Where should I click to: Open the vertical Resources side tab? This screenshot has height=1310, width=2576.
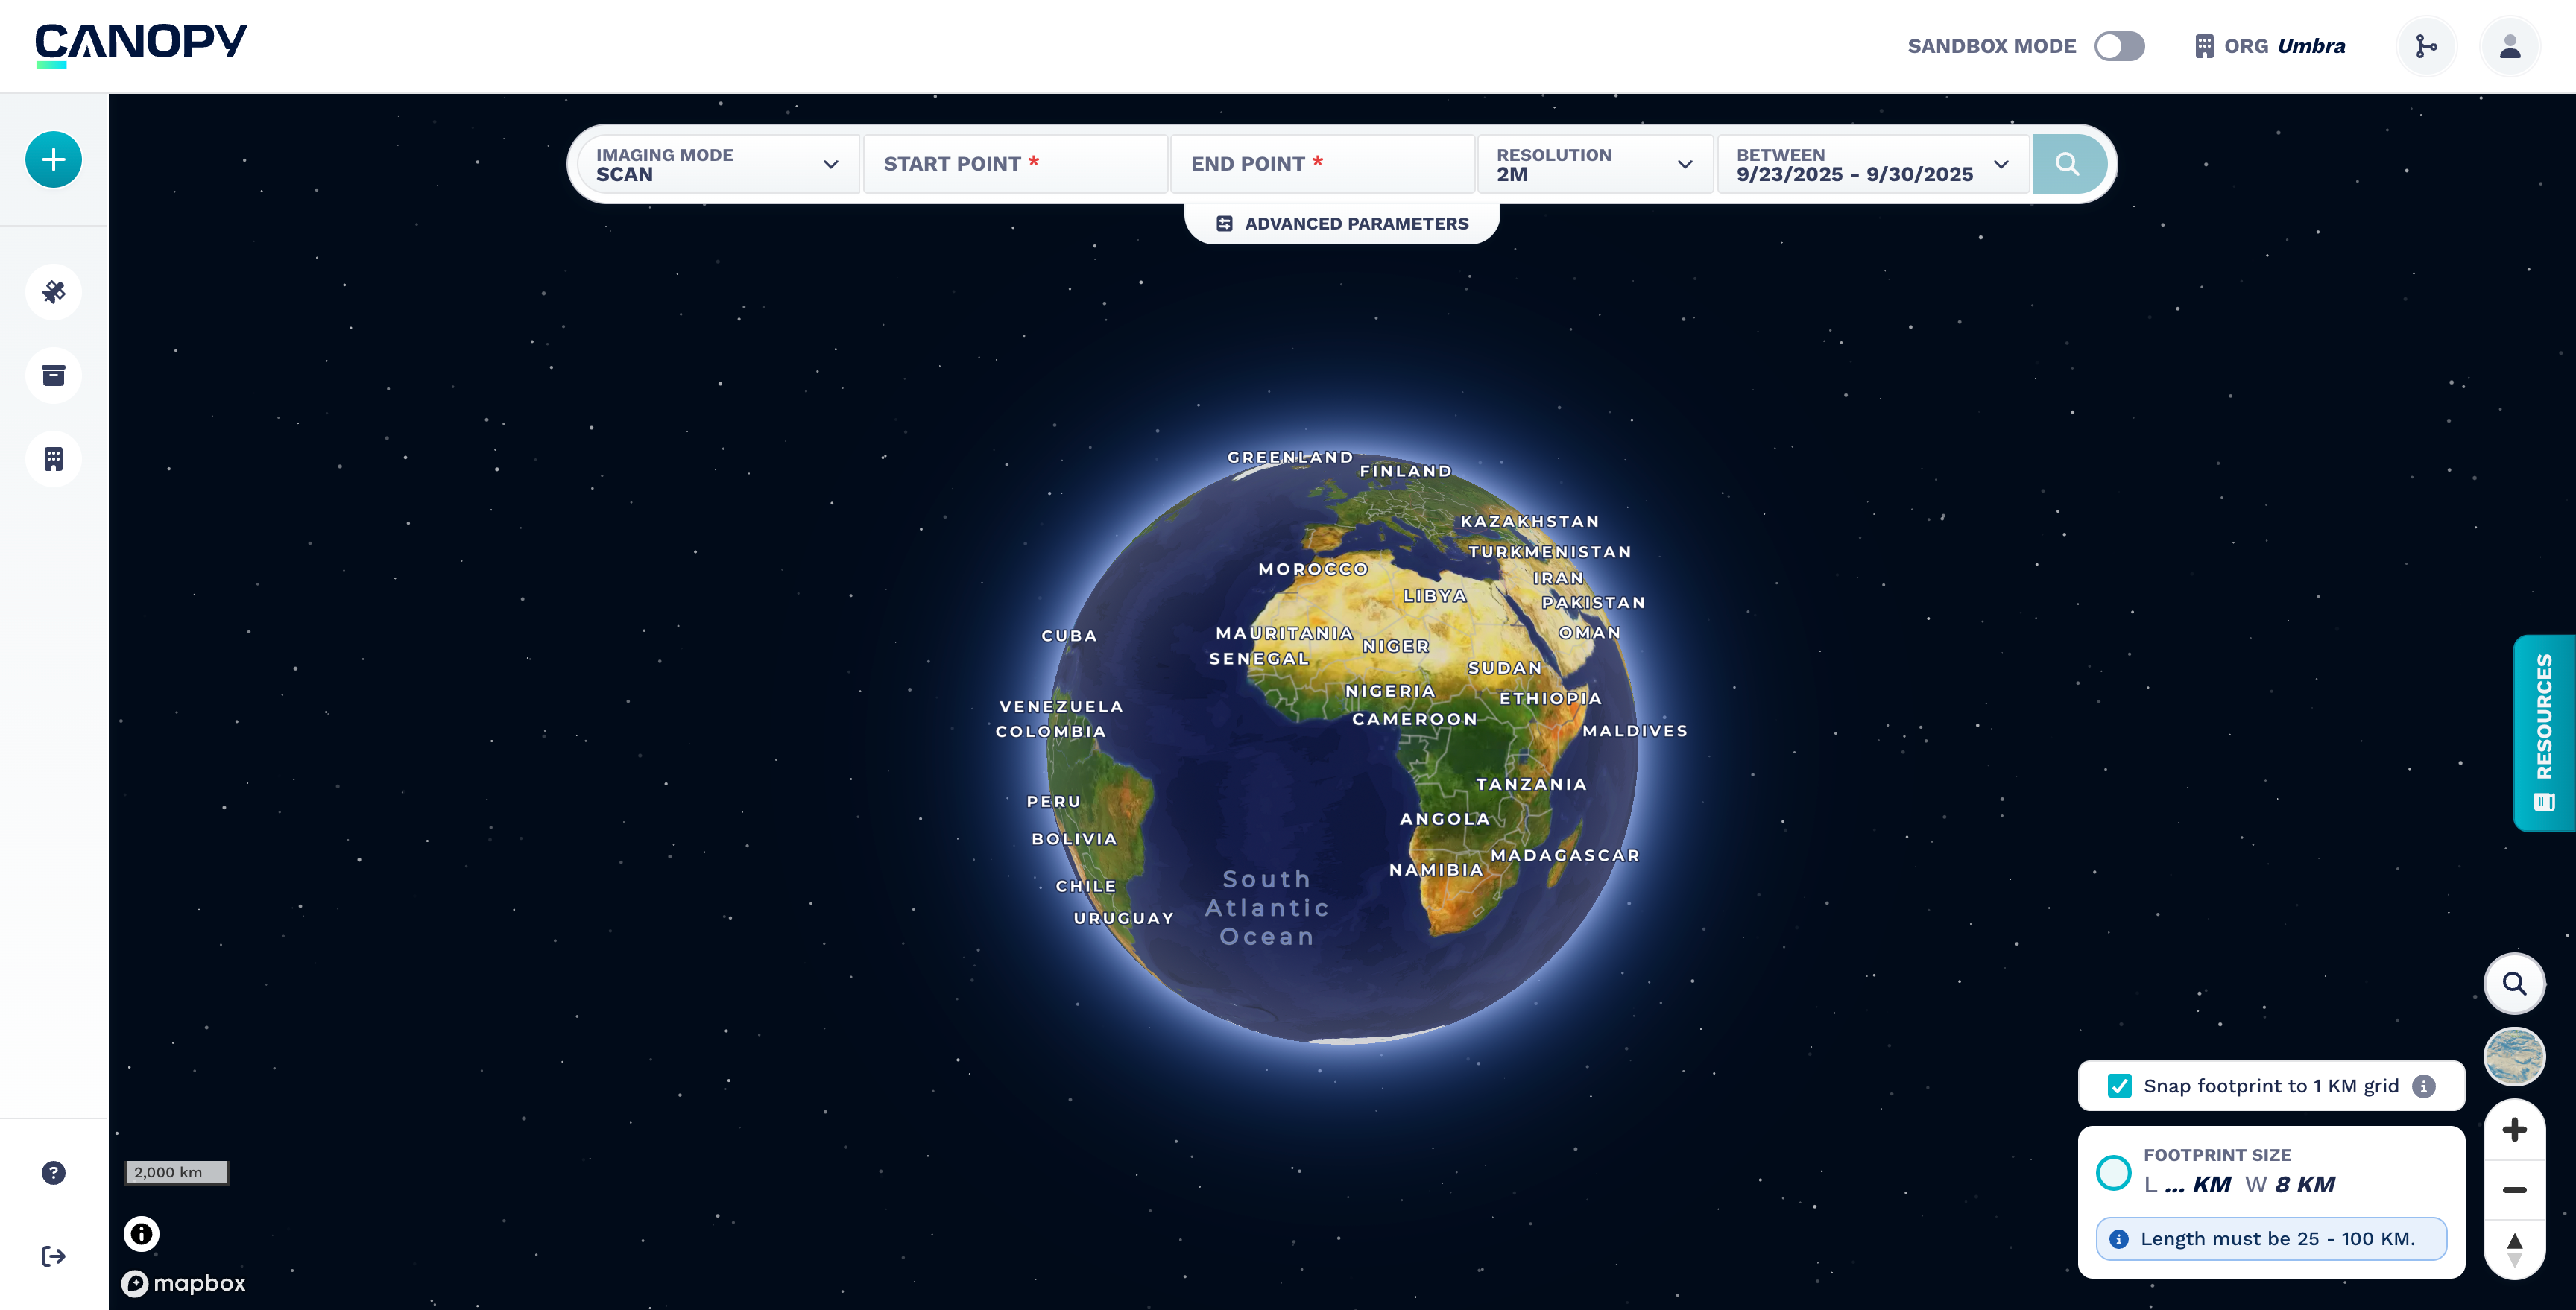(2544, 732)
